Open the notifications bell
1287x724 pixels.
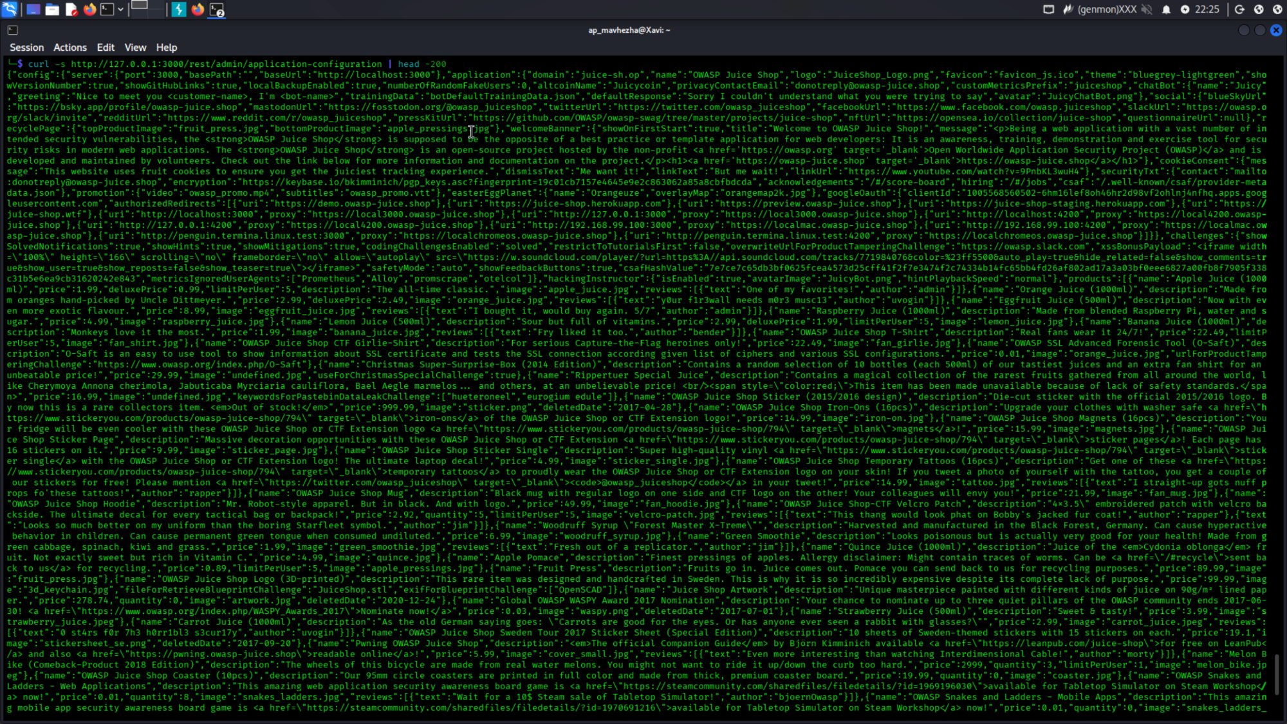click(1166, 10)
